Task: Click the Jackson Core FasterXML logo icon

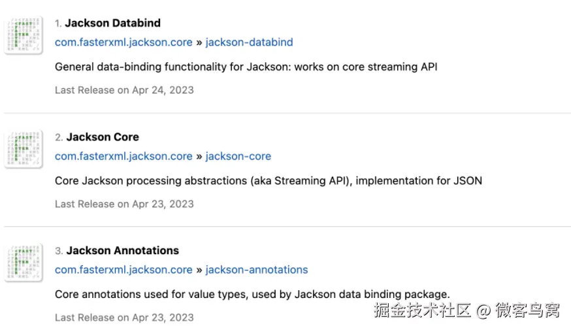Action: point(24,150)
